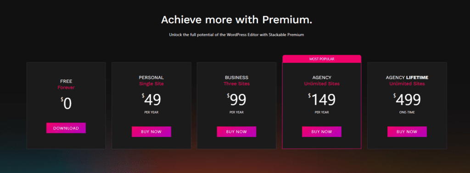Click the Achieve more with Premium heading
The height and width of the screenshot is (173, 470).
[236, 20]
